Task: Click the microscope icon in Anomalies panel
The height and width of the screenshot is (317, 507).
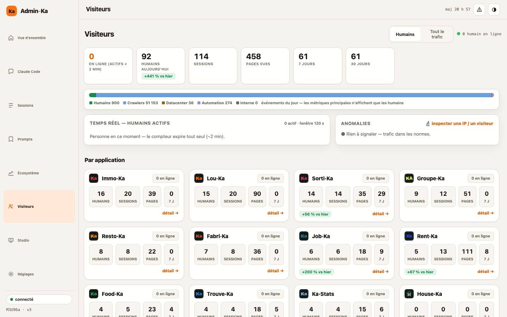Action: coord(428,124)
